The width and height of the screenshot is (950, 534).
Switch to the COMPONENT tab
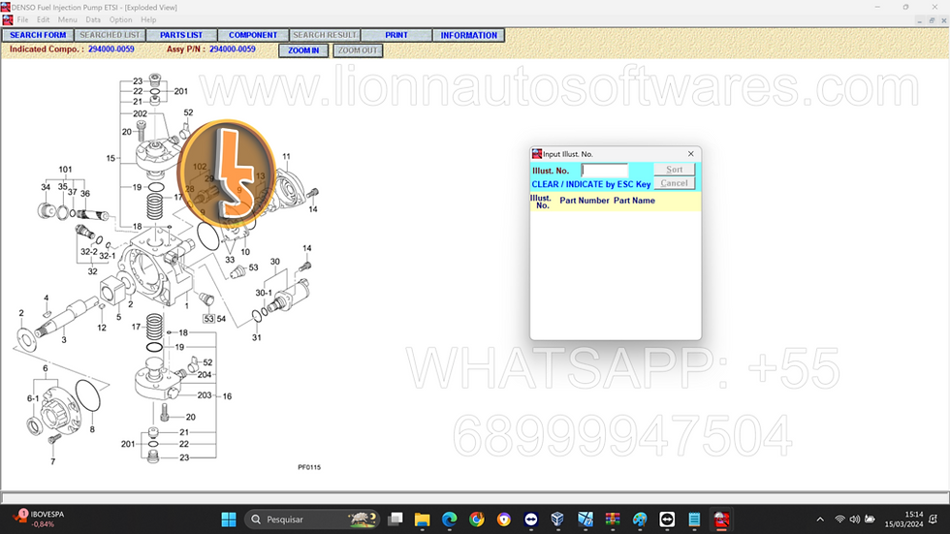253,35
